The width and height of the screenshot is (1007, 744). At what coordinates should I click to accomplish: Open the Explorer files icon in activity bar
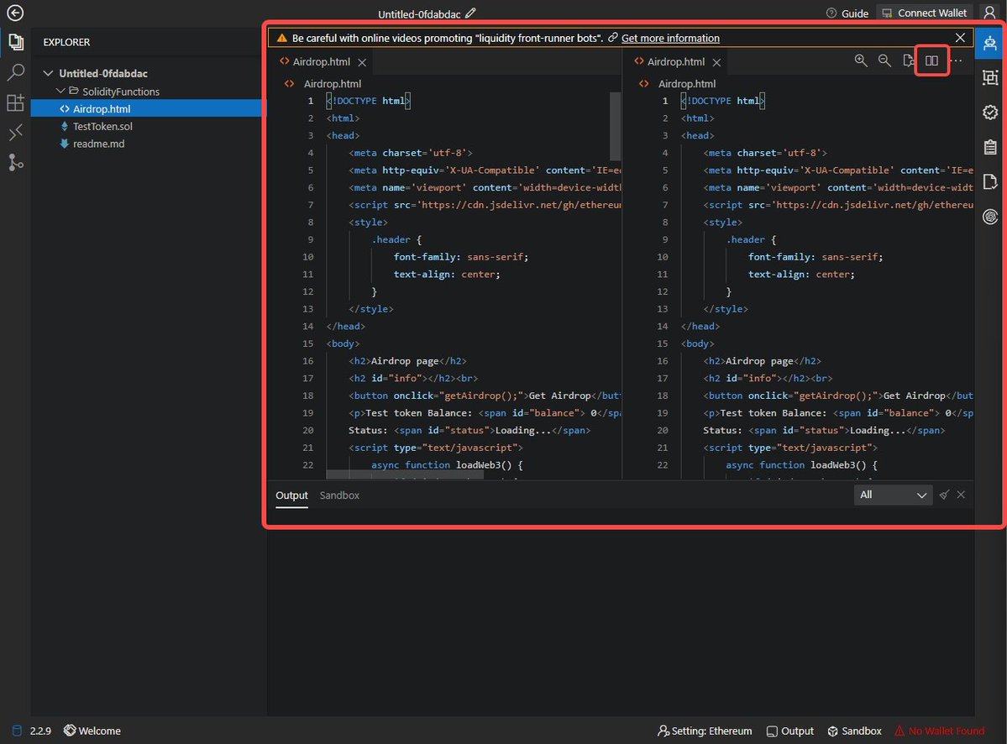coord(15,42)
